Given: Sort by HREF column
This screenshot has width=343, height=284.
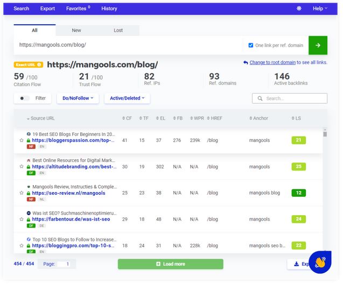Looking at the screenshot, I should (x=214, y=118).
